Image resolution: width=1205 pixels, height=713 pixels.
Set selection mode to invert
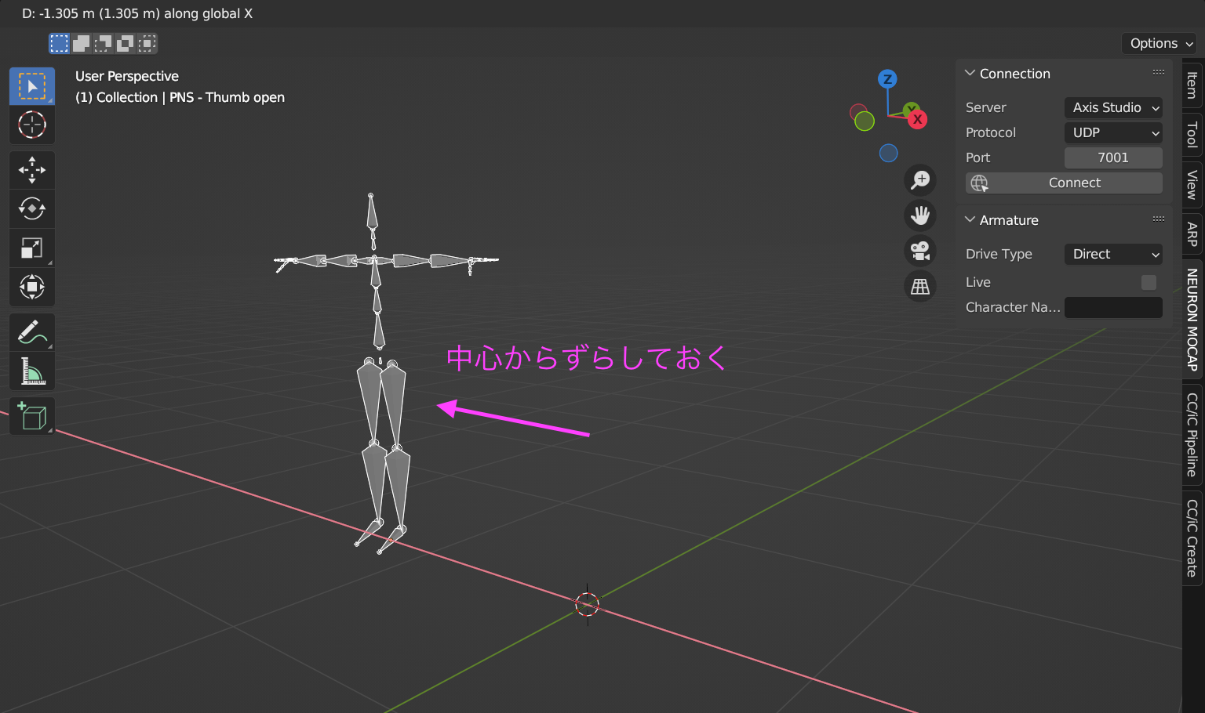(x=126, y=43)
